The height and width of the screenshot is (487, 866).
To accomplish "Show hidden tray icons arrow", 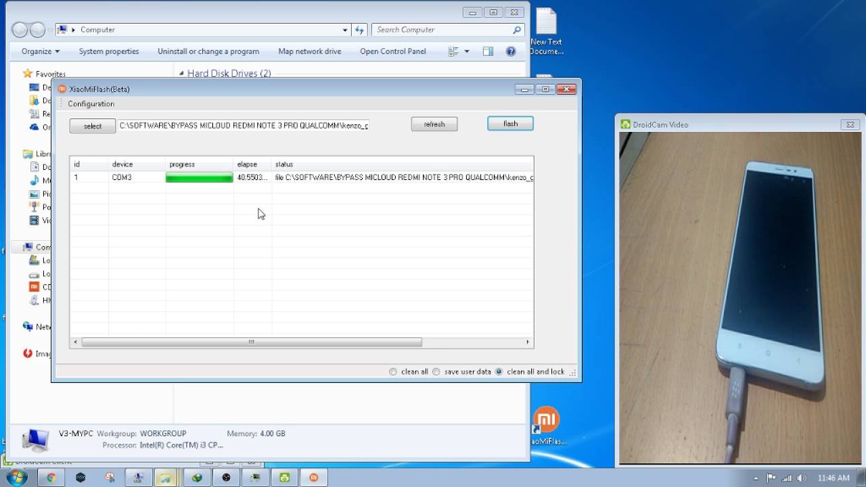I will 756,478.
